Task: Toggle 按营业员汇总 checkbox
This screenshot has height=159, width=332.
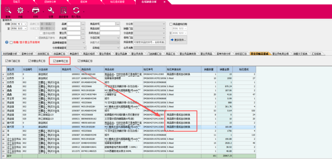Action: (30, 61)
